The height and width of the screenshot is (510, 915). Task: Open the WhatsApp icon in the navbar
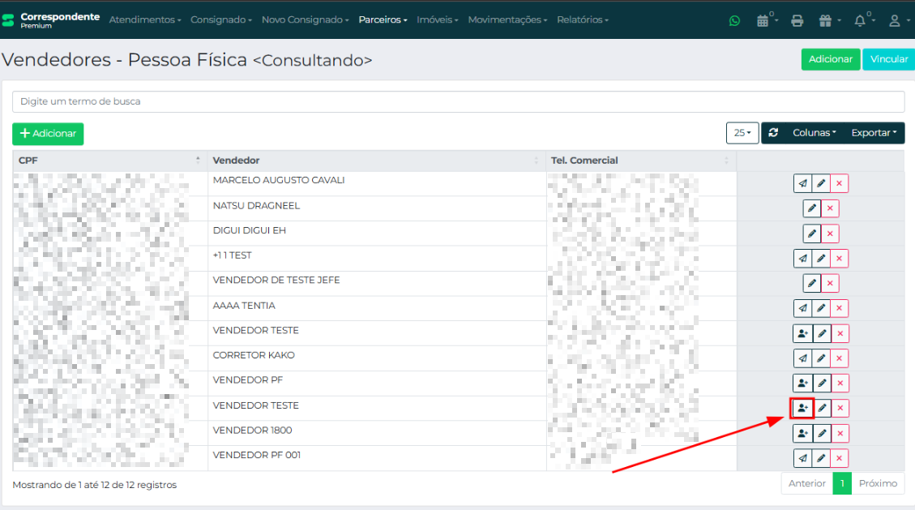click(734, 21)
